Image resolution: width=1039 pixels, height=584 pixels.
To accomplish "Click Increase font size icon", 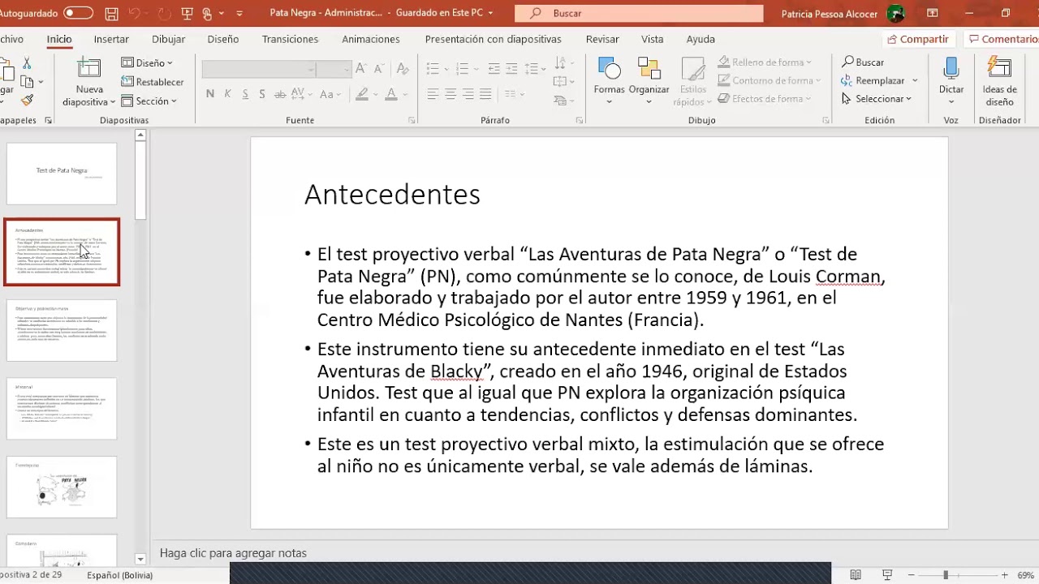I will (362, 70).
